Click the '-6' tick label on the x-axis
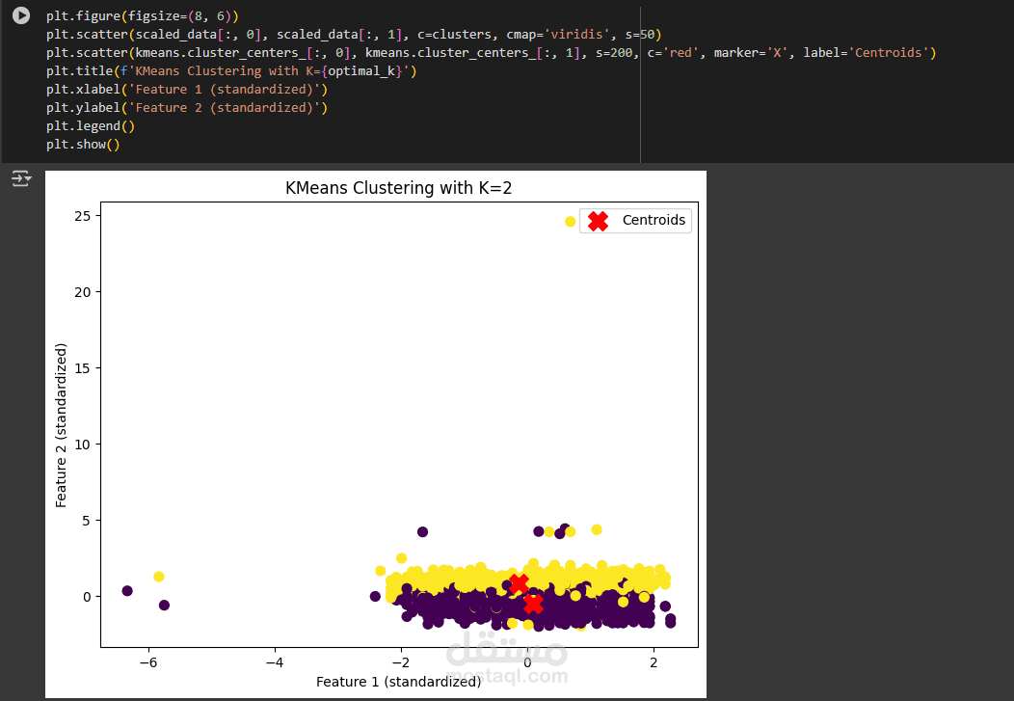The height and width of the screenshot is (701, 1014). (x=149, y=662)
